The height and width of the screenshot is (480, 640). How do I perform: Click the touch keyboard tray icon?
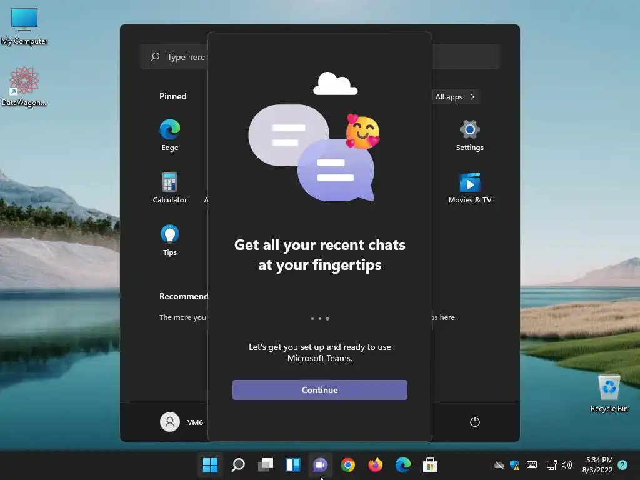tap(532, 465)
